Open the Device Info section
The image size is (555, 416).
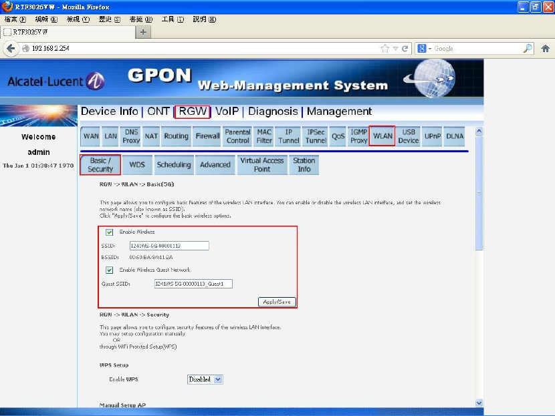tap(110, 112)
